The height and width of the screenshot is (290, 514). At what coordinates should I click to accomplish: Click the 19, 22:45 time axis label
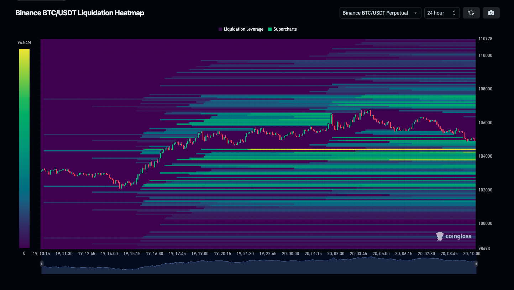(x=268, y=254)
